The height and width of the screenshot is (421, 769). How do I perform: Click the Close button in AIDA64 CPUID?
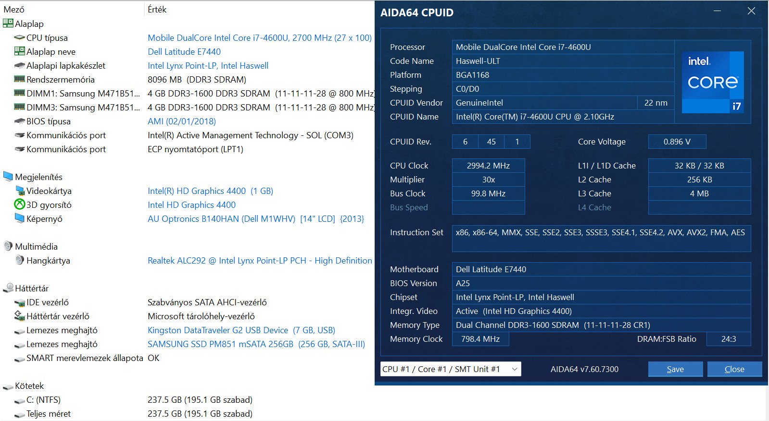[x=734, y=369]
